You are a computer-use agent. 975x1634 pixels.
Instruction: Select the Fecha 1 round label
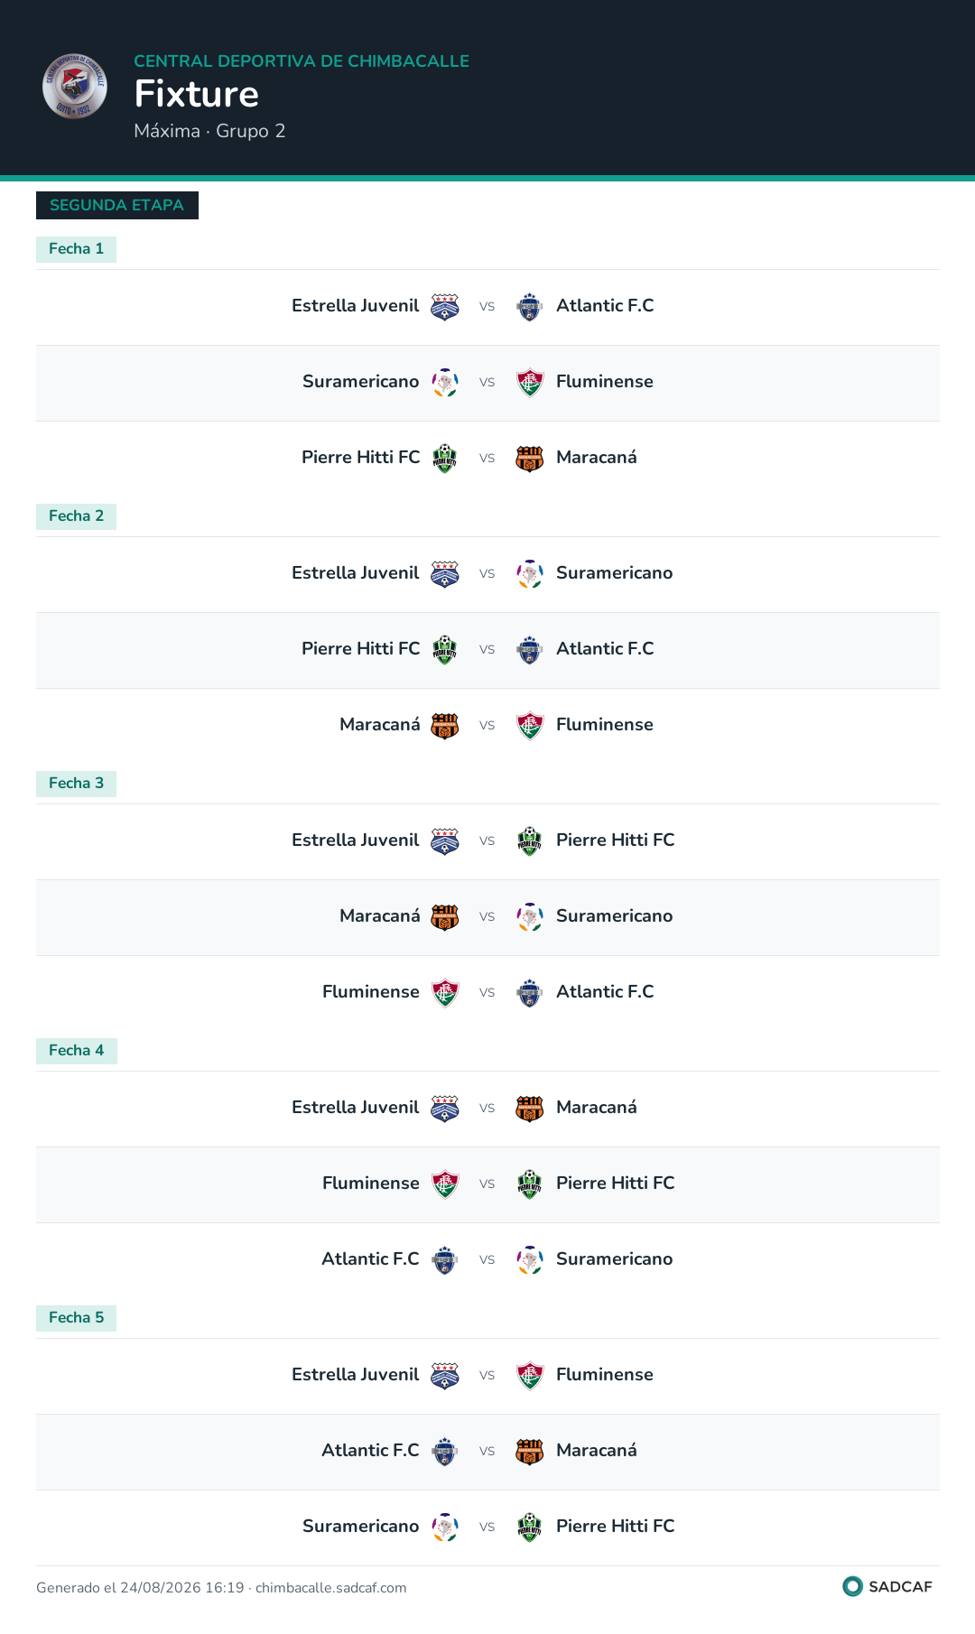[76, 249]
